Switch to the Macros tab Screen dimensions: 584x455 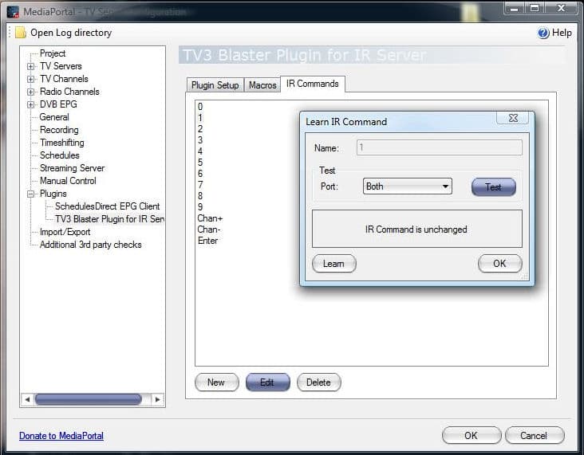[262, 85]
